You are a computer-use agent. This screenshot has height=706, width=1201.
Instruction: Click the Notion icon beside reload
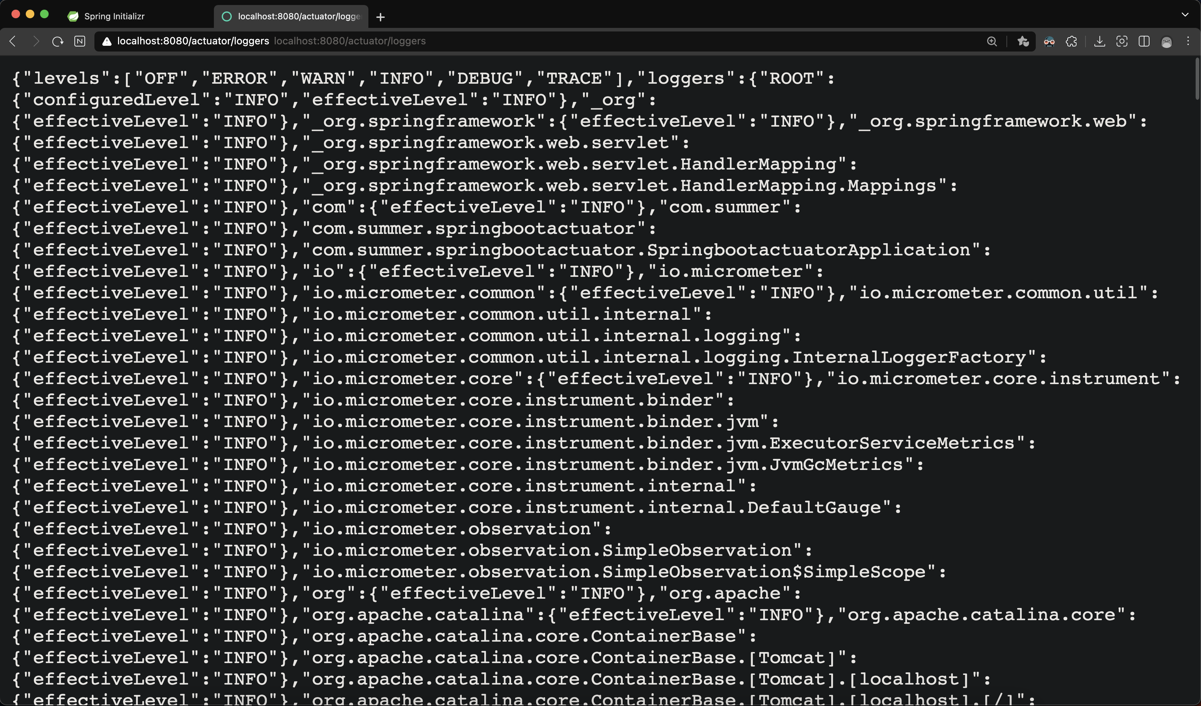(x=80, y=41)
